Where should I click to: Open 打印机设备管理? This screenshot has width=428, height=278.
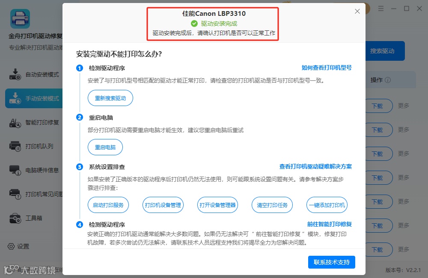(163, 205)
